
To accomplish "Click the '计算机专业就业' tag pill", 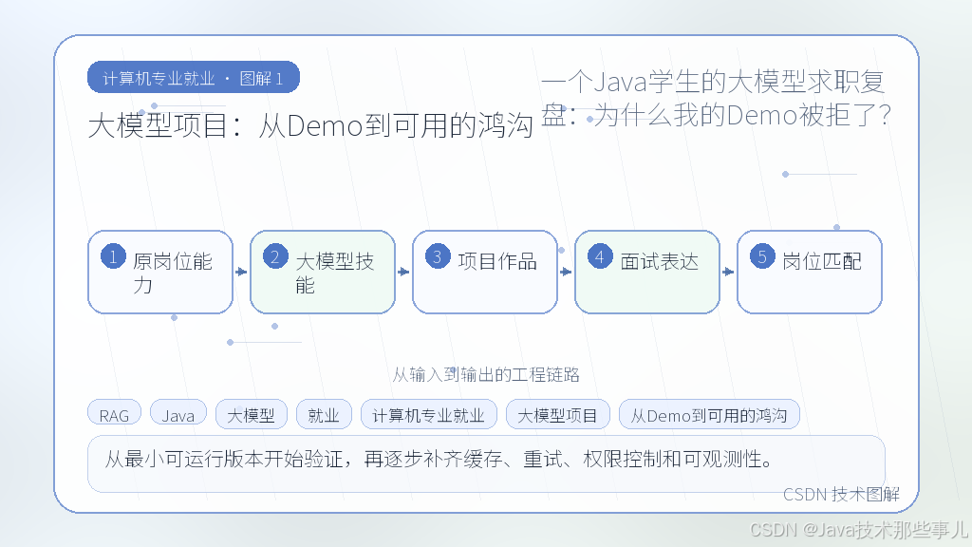I will pos(429,415).
